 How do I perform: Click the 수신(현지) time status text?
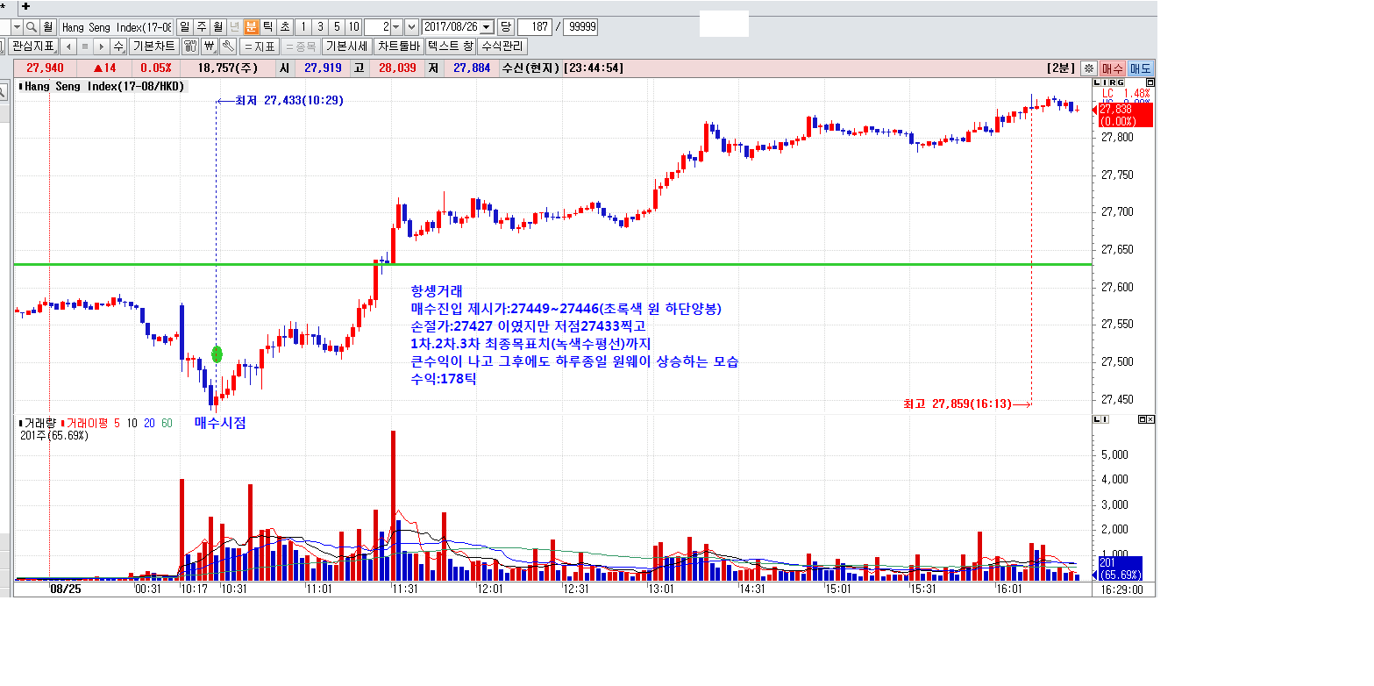[x=530, y=68]
